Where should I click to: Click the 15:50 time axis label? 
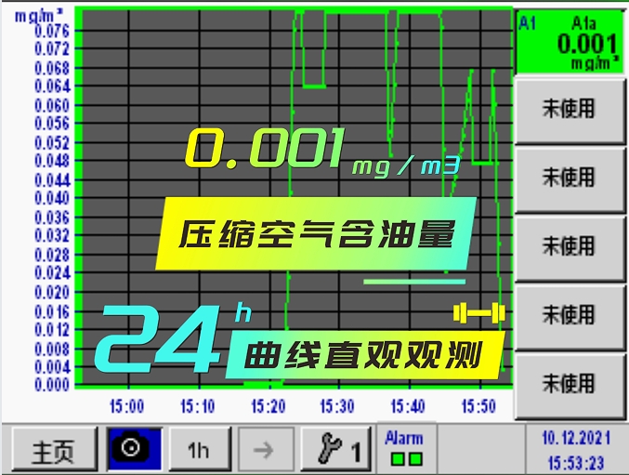478,406
